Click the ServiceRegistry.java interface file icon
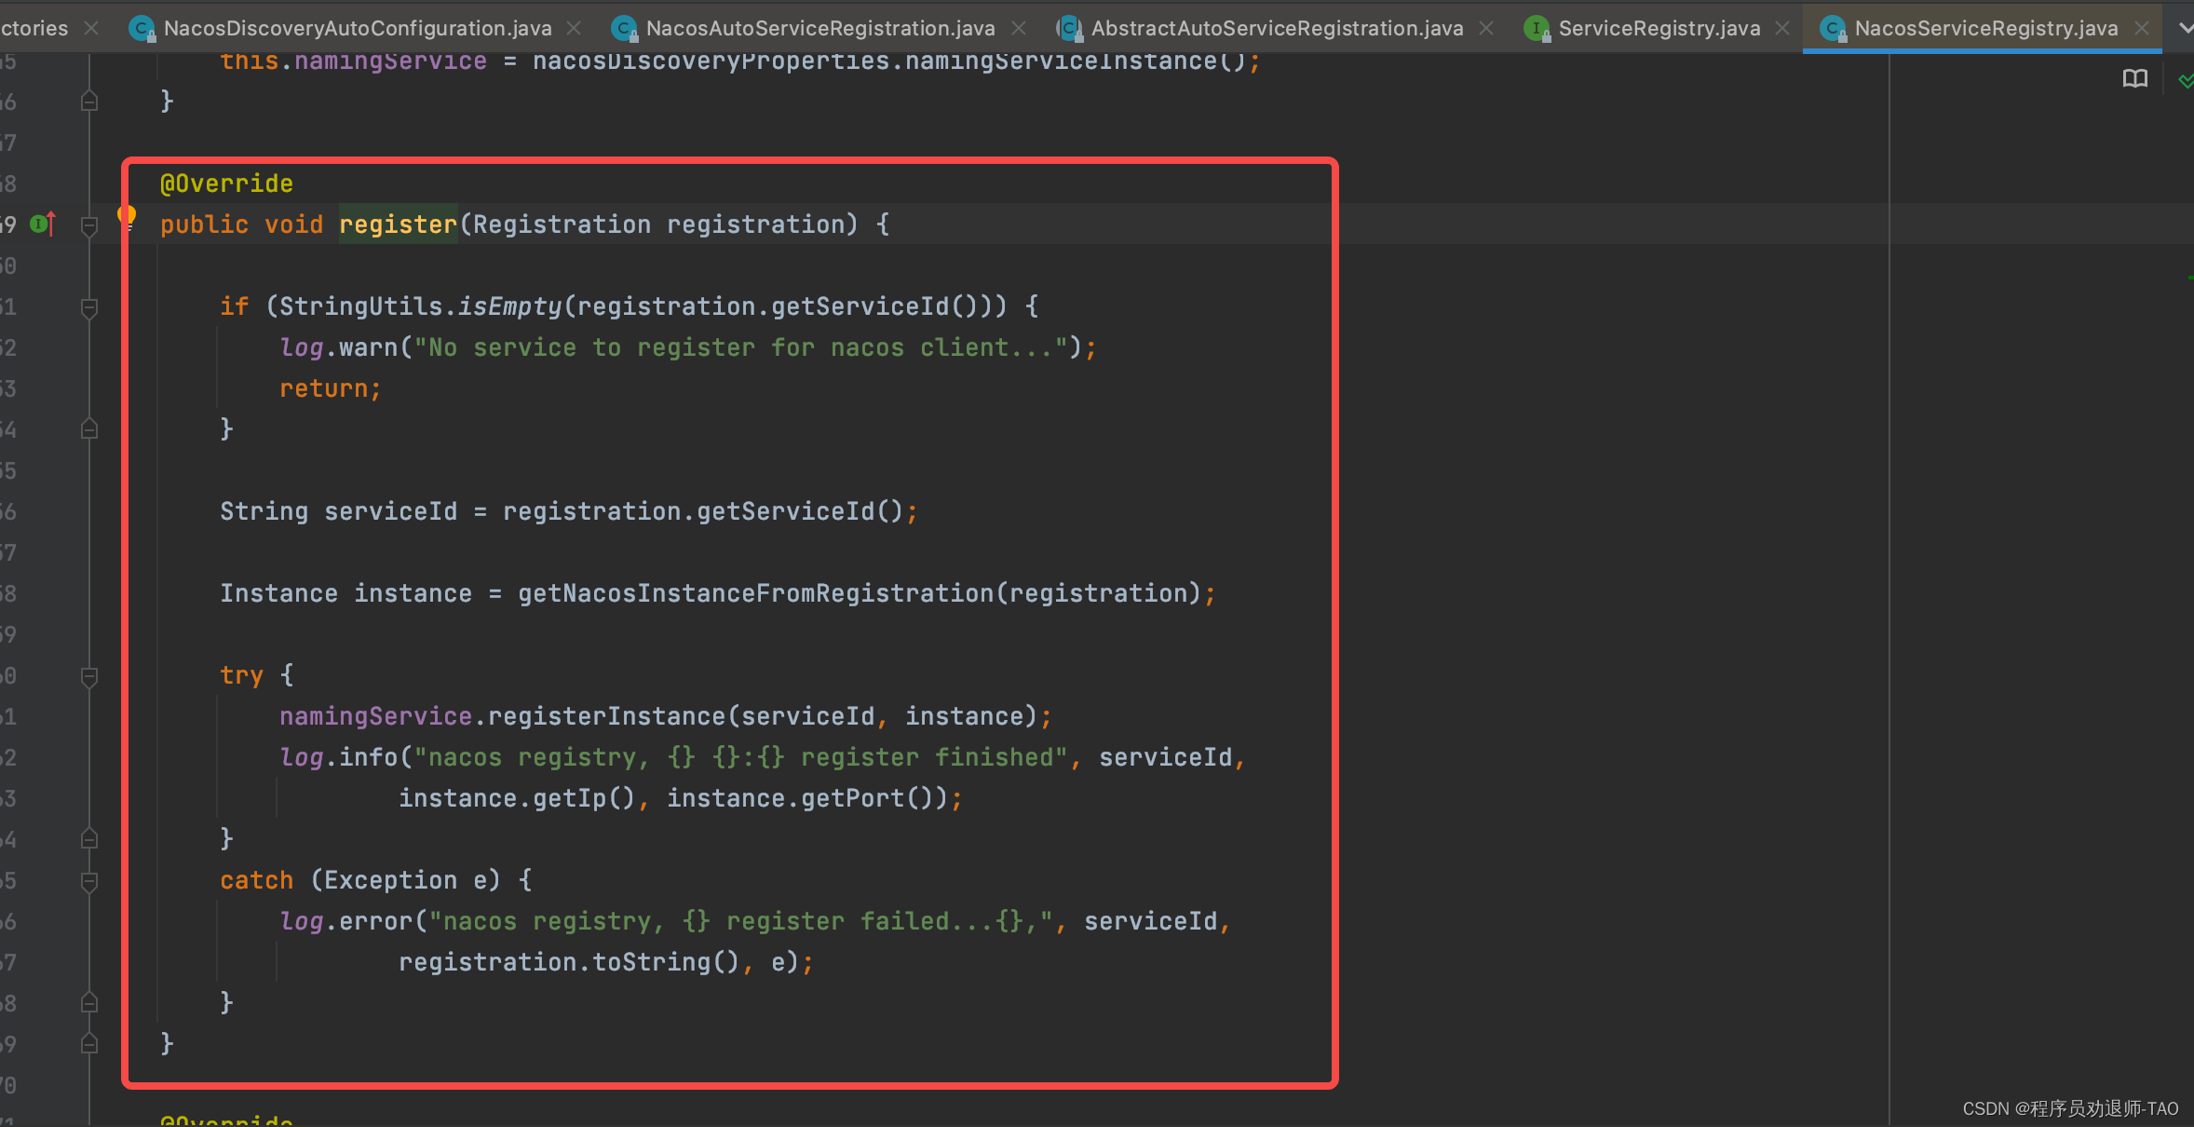2194x1127 pixels. coord(1536,29)
